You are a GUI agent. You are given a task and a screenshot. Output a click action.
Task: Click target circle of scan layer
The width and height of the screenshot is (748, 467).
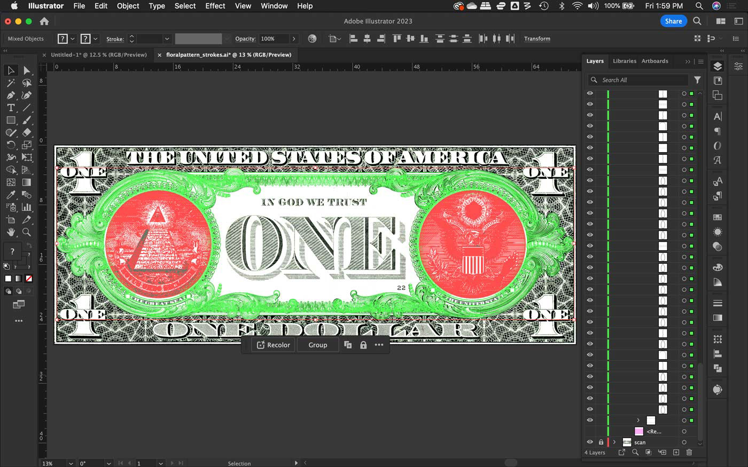684,442
